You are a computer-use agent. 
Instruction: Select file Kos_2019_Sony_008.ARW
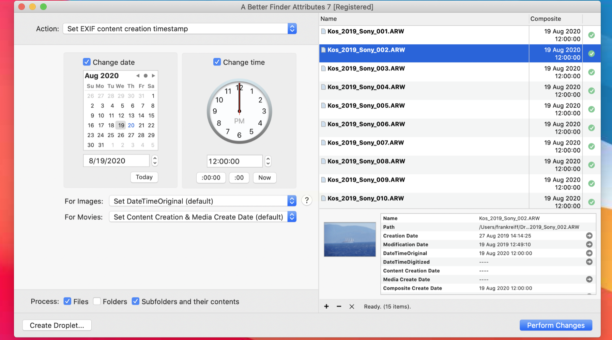click(x=460, y=165)
